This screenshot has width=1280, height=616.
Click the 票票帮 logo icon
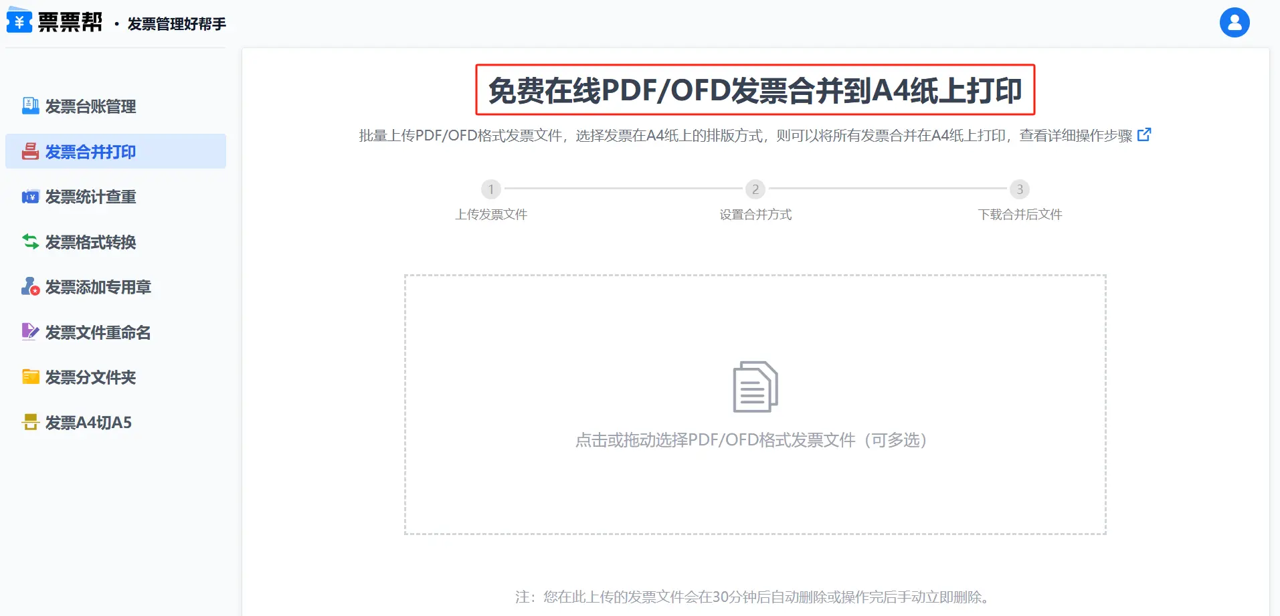19,20
